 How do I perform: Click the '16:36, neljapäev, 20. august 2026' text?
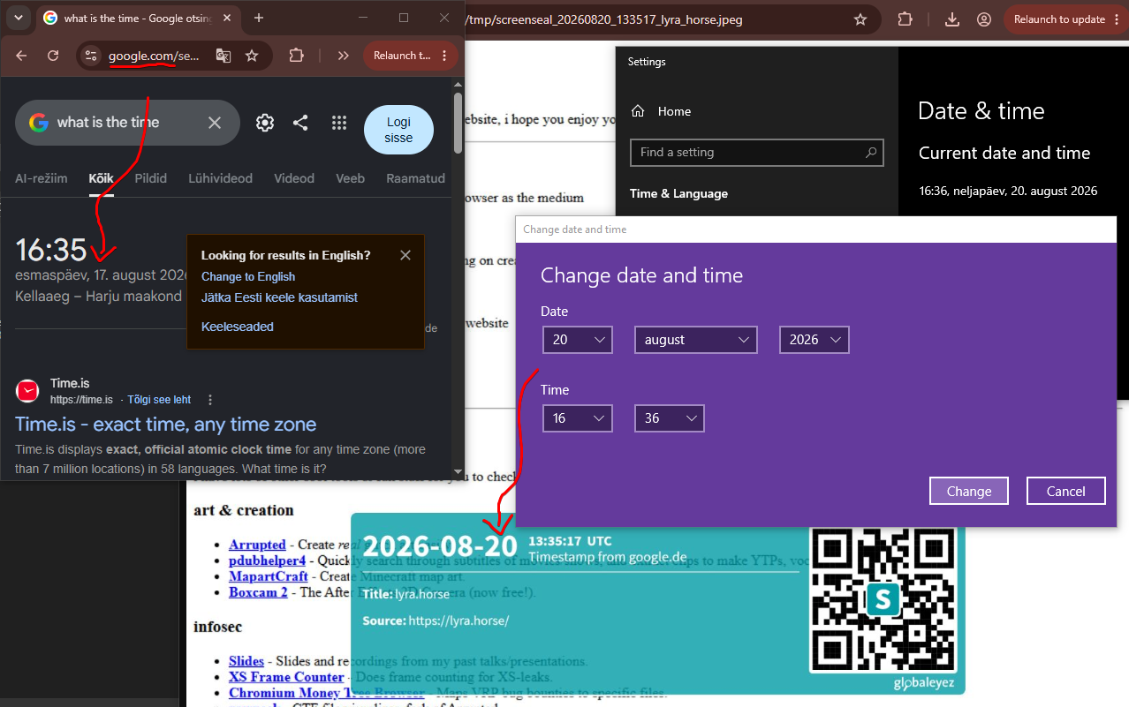(1008, 191)
